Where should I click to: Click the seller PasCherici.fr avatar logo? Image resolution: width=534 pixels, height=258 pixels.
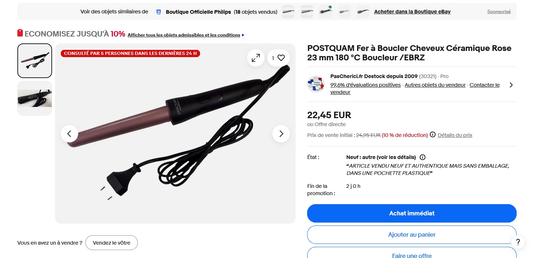tap(316, 84)
